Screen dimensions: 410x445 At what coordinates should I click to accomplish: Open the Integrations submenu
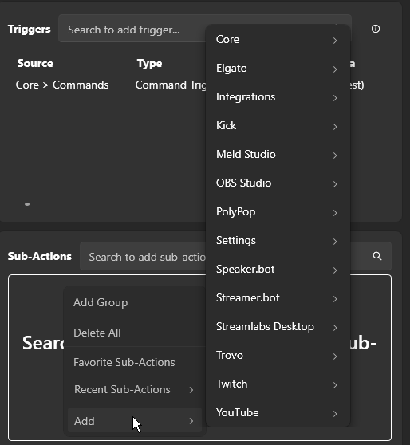click(278, 97)
